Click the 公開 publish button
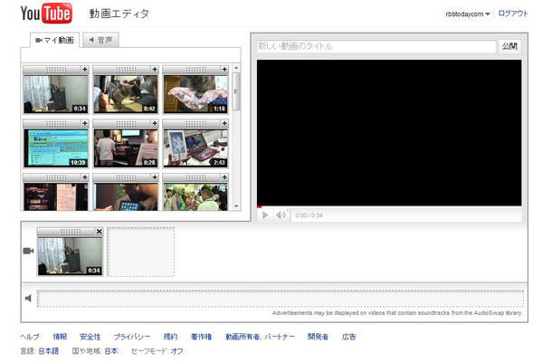The height and width of the screenshot is (362, 552). point(509,46)
